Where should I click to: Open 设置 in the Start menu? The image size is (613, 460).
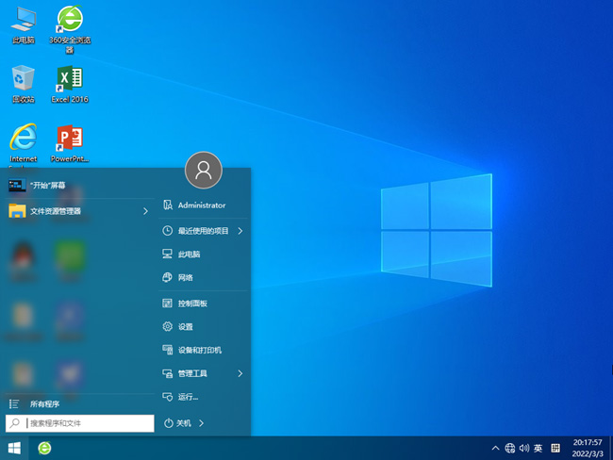(204, 327)
